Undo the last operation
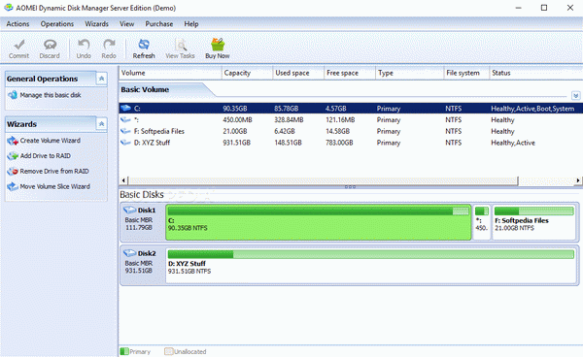 point(84,49)
